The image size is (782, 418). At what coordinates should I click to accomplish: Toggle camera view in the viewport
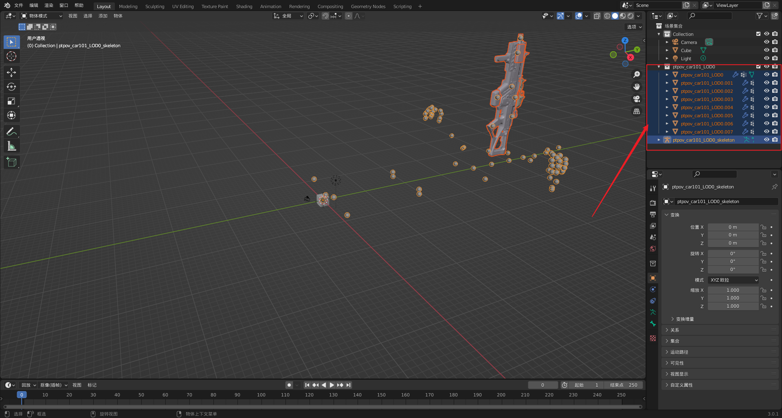636,99
